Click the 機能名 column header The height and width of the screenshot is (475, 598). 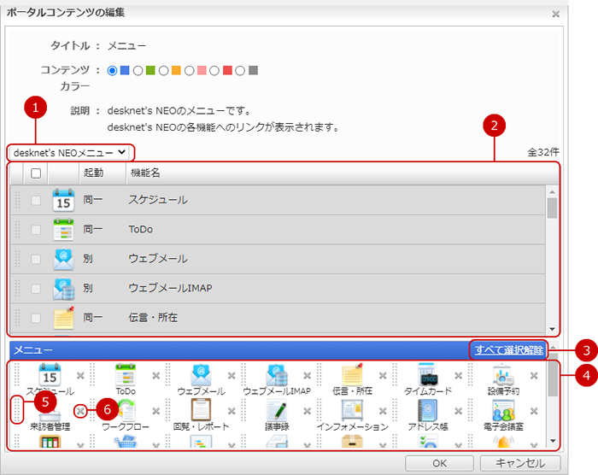click(x=144, y=173)
